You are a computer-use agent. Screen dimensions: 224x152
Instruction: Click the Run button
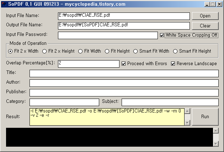205,117
